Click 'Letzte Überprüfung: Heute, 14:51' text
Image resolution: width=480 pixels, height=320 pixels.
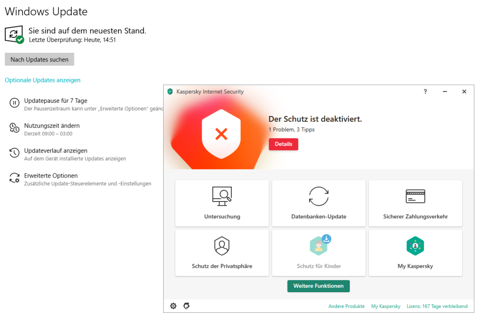tap(72, 40)
